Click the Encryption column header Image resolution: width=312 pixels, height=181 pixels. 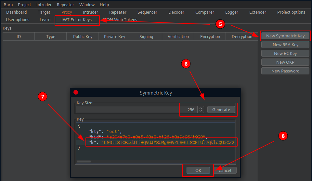[210, 37]
